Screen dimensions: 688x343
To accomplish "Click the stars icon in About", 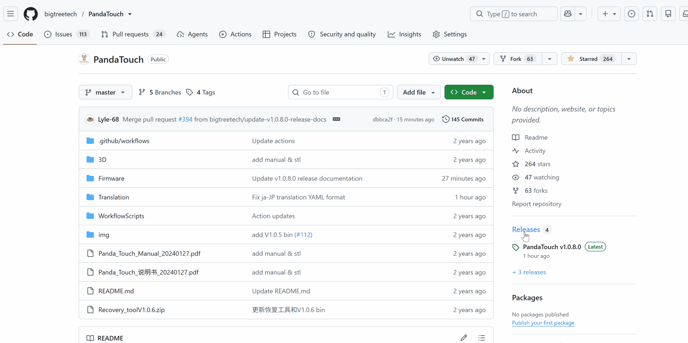I will (516, 164).
